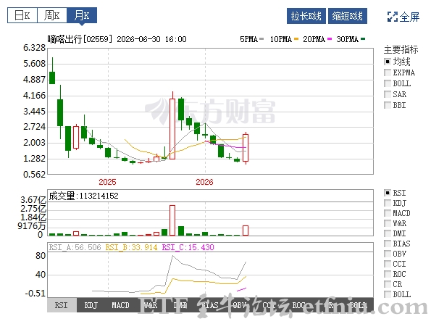Enable the CCI sub-indicator checkbox

pos(388,264)
